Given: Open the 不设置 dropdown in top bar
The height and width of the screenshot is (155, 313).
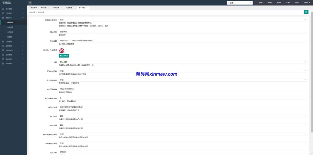Looking at the screenshot, I should (240, 3).
